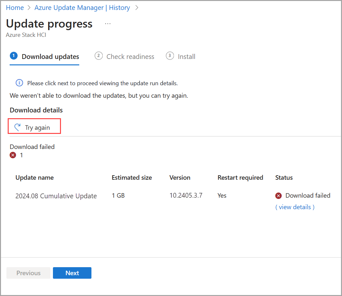The height and width of the screenshot is (296, 342).
Task: Click the Restart required column header
Action: point(240,178)
